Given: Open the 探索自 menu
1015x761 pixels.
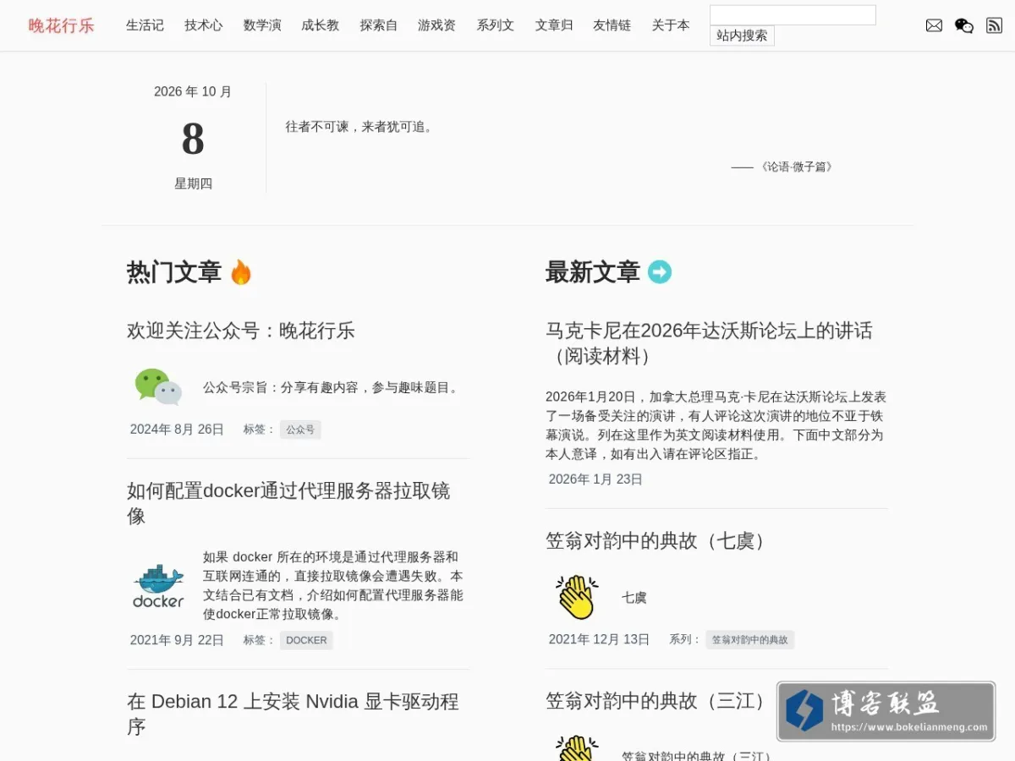Looking at the screenshot, I should 379,25.
